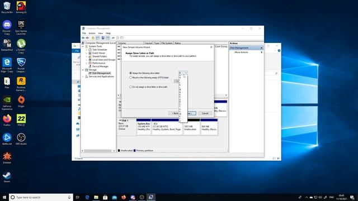Select the Computer Management (Local) root node
Image resolution: width=358 pixels, height=201 pixels.
(x=98, y=43)
